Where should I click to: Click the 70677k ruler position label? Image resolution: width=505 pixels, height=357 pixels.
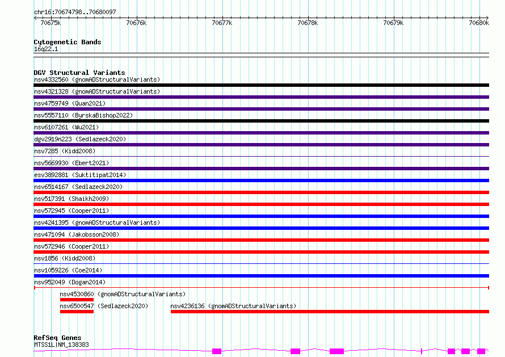[x=221, y=23]
